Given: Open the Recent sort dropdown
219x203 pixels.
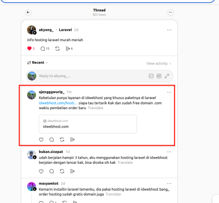Looking at the screenshot, I should [38, 63].
